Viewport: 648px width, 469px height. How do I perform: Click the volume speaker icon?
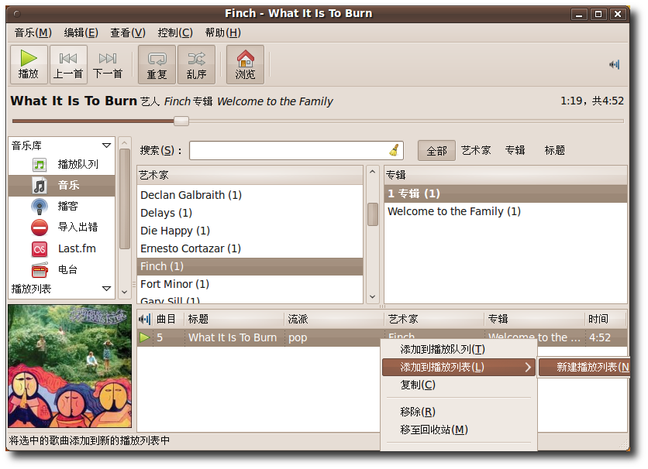pos(614,64)
